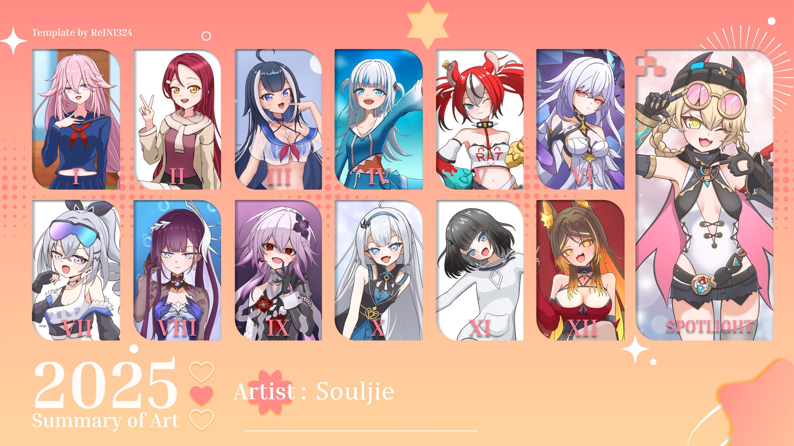Click the white sparkle star beside the template credit

(14, 40)
